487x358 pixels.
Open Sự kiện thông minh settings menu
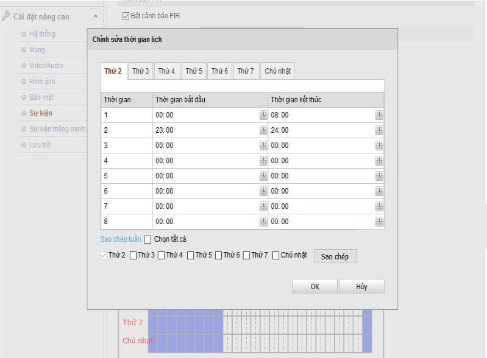[x=57, y=129]
